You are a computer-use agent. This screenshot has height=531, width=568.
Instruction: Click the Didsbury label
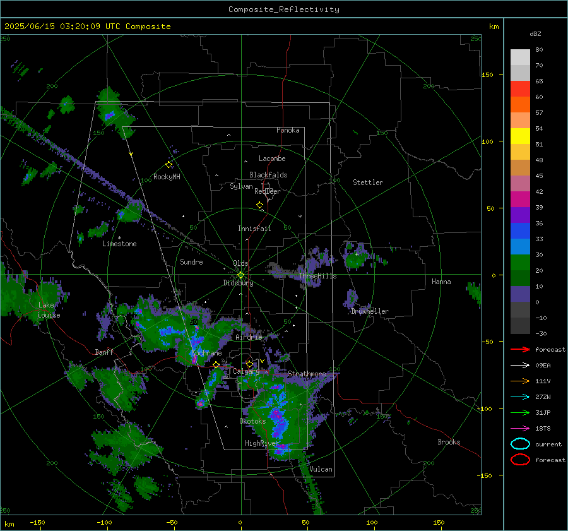click(239, 283)
